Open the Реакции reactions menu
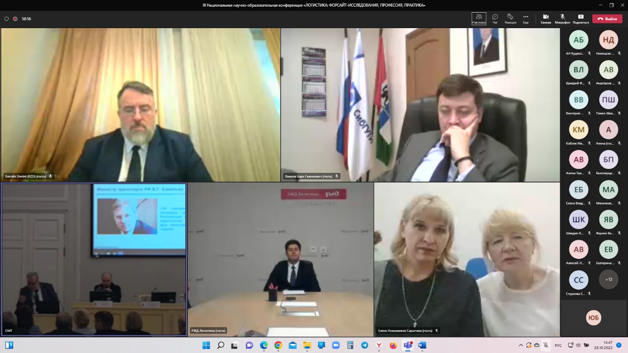628x353 pixels. click(510, 18)
